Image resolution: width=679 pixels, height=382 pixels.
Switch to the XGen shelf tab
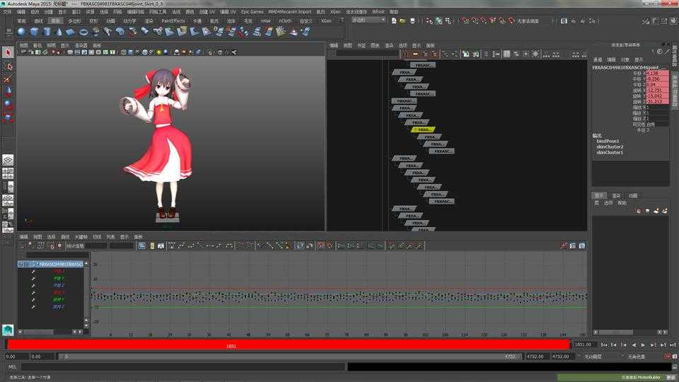327,21
